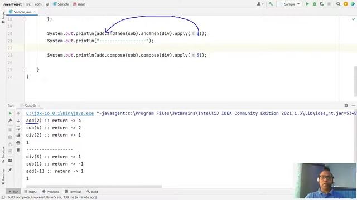Click gl in the breadcrumb bar
The height and width of the screenshot is (200, 357).
[47, 4]
